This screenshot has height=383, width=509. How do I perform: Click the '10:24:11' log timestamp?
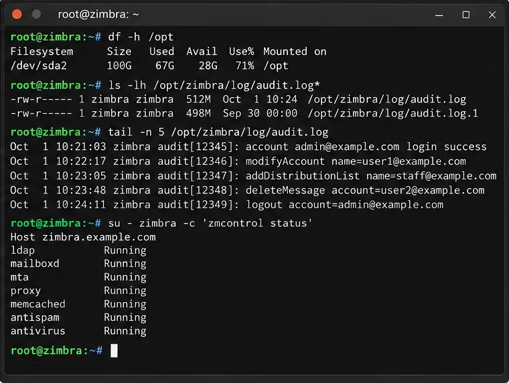coord(81,204)
